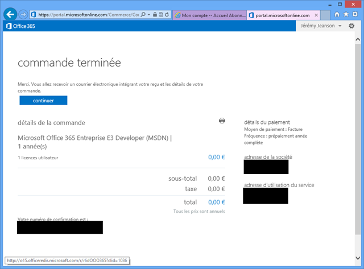The image size is (364, 269).
Task: Open Favorites with the star icon
Action: click(x=346, y=14)
